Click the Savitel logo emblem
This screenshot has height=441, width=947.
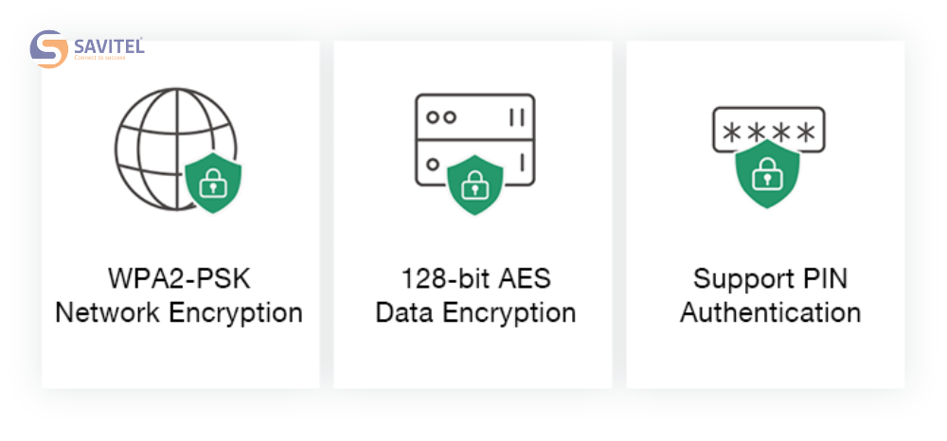pyautogui.click(x=49, y=49)
